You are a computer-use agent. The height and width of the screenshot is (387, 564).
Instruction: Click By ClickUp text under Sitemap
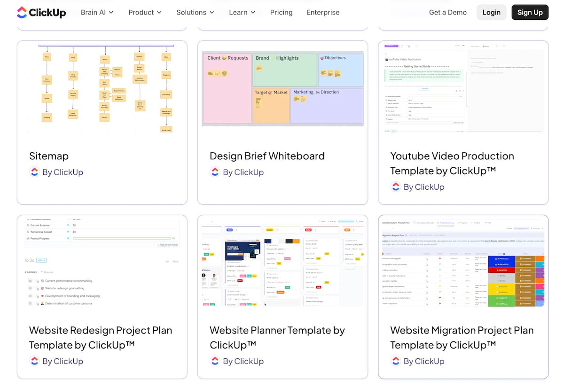[x=63, y=172]
